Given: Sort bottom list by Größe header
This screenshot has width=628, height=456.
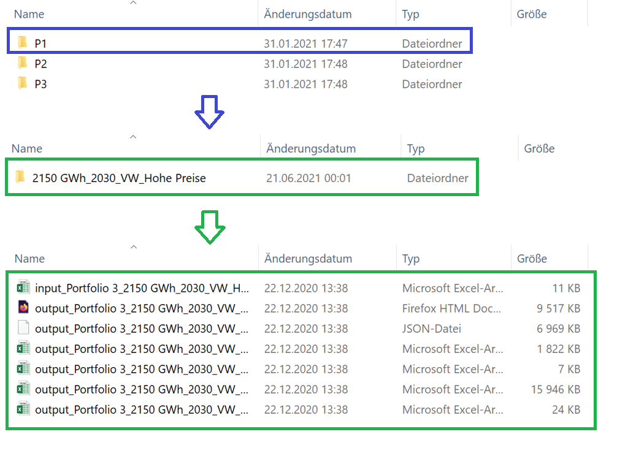Looking at the screenshot, I should point(532,259).
